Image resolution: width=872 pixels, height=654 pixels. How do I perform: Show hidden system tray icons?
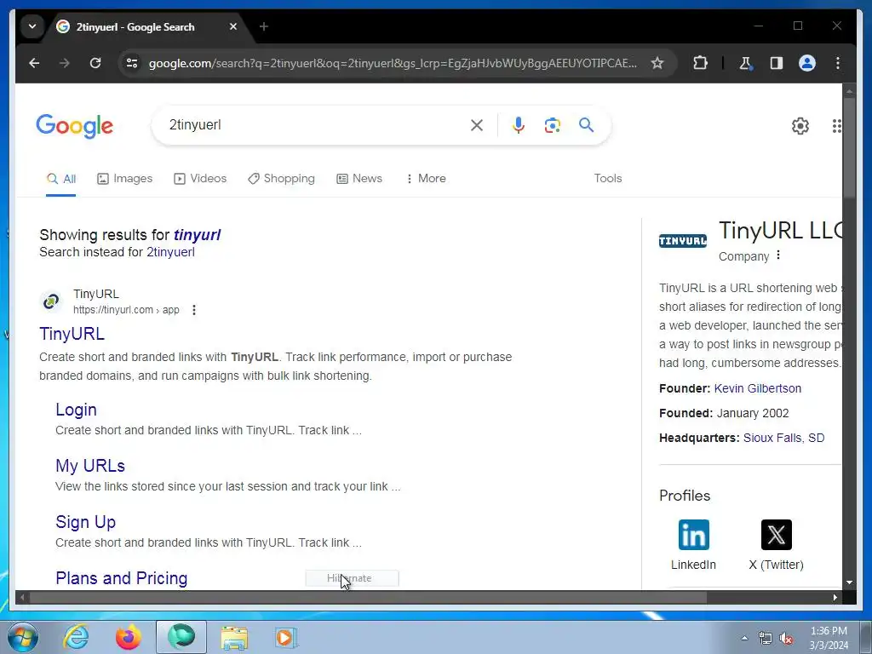click(x=744, y=638)
